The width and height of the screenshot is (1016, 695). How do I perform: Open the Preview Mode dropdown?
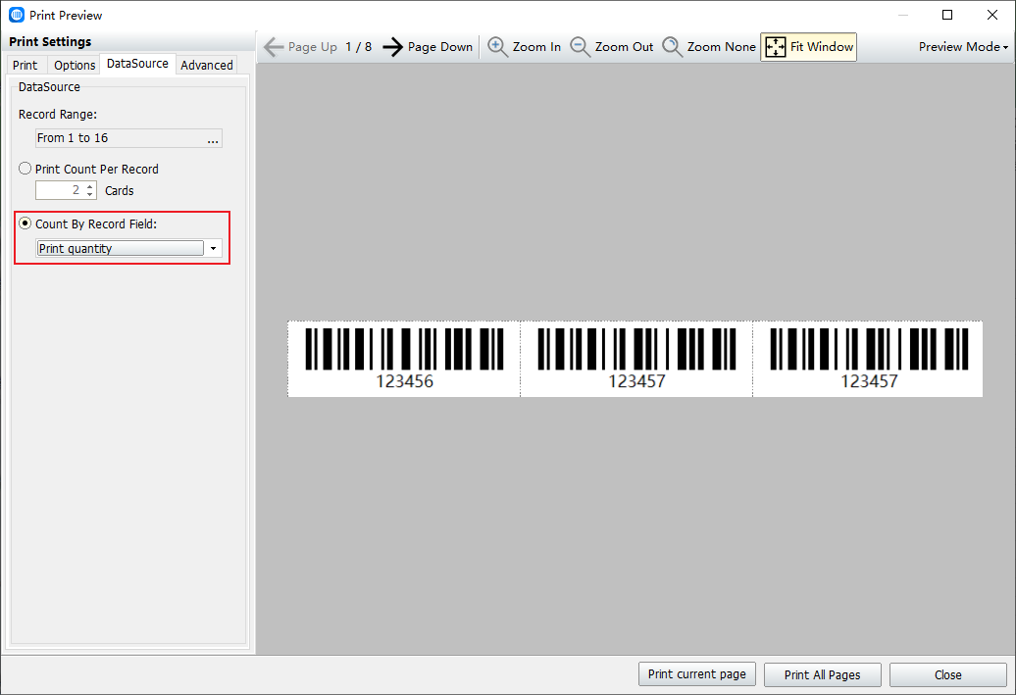click(963, 47)
